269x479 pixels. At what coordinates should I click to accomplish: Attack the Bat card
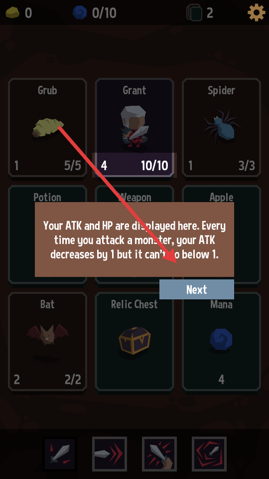(x=47, y=341)
